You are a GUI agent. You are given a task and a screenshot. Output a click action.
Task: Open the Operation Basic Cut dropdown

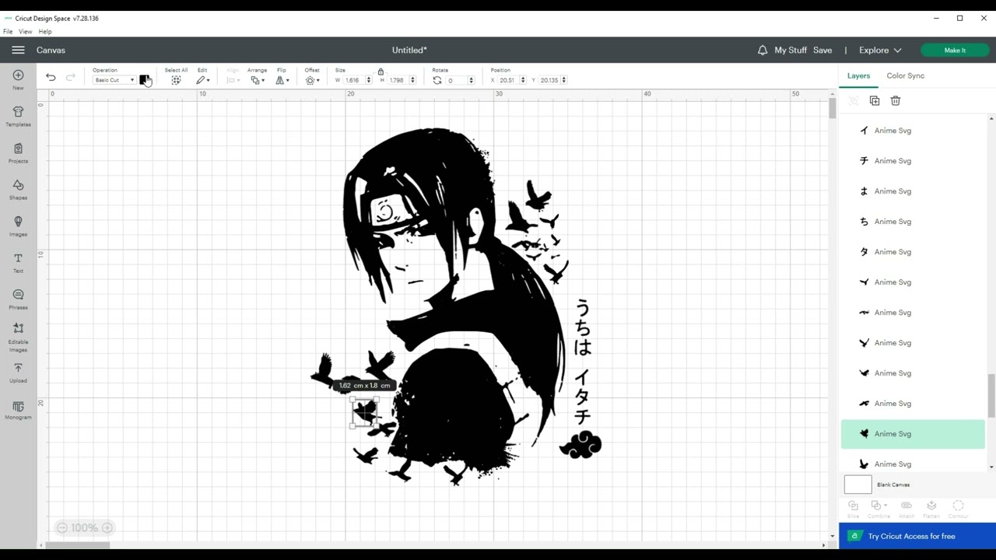click(x=114, y=80)
